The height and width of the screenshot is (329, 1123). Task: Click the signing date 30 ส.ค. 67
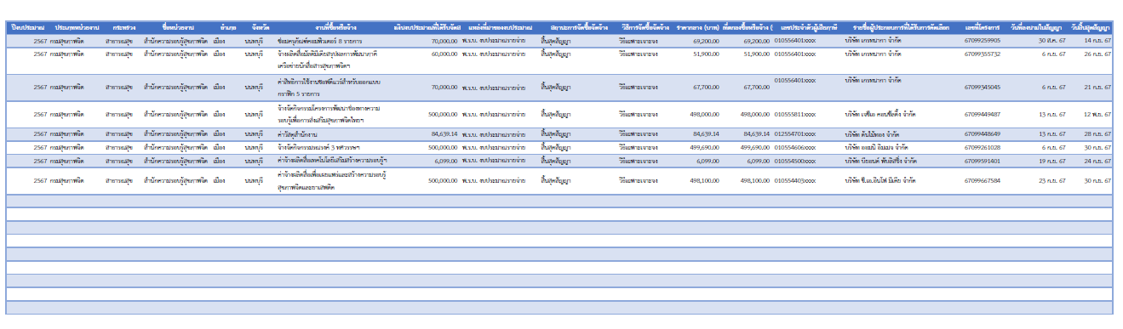1051,41
